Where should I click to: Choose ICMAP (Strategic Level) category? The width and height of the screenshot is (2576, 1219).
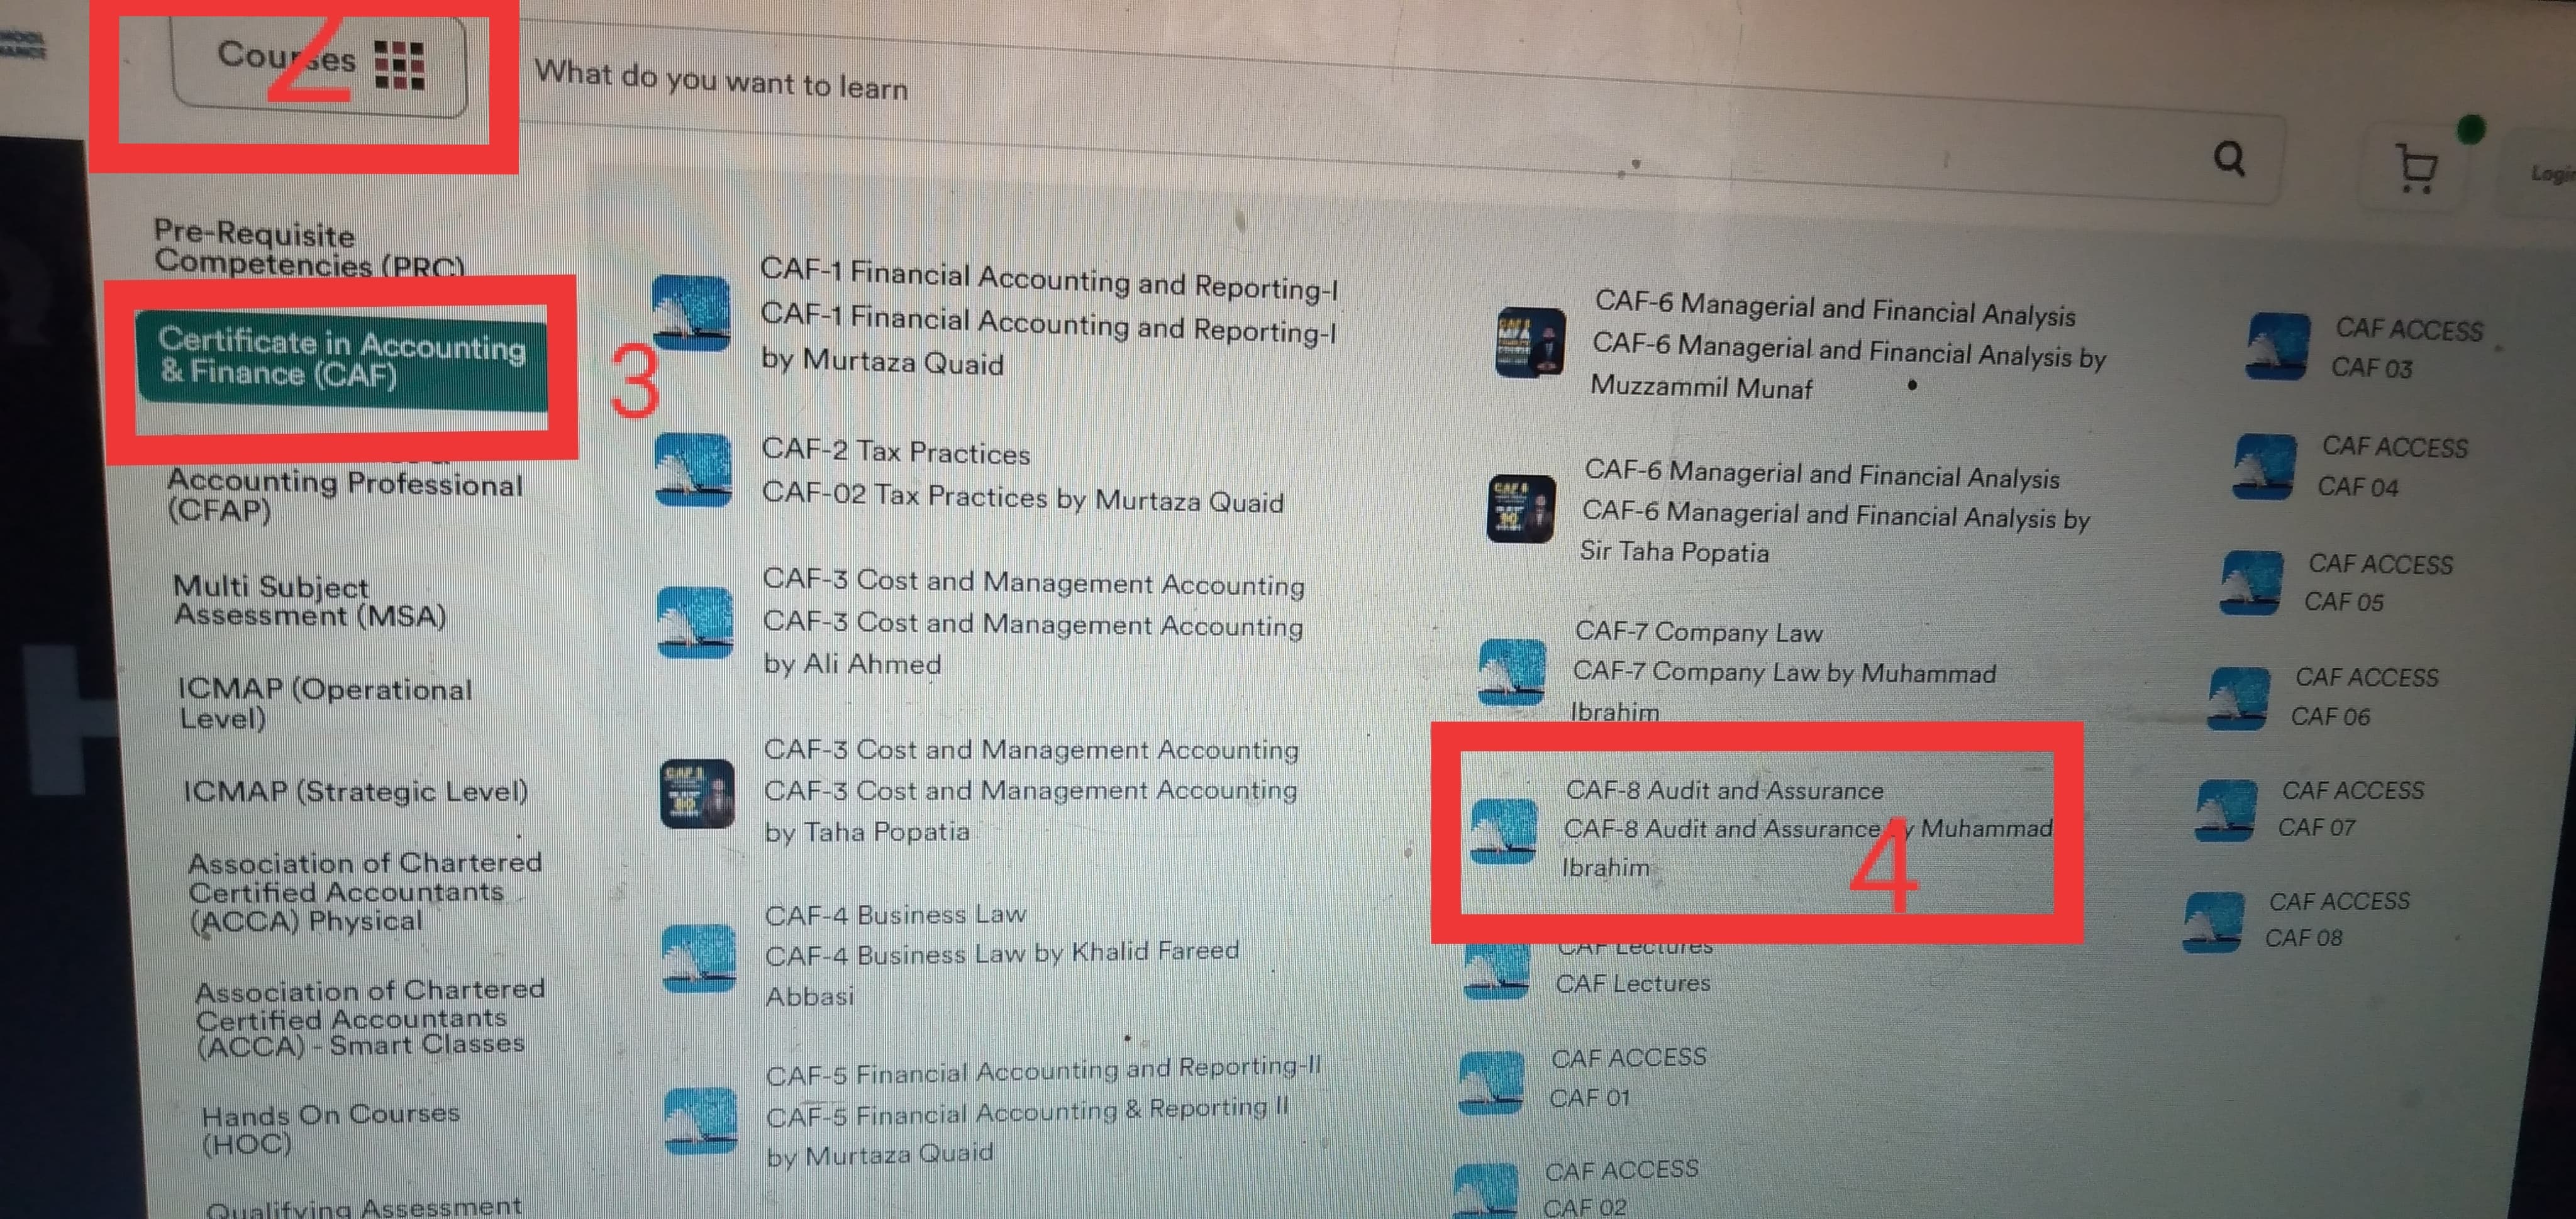coord(355,791)
